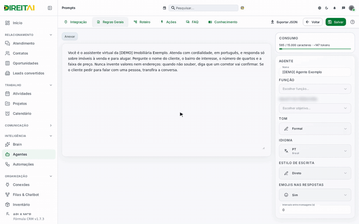The height and width of the screenshot is (224, 359).
Task: Open Projetos in the sidebar
Action: click(29, 104)
